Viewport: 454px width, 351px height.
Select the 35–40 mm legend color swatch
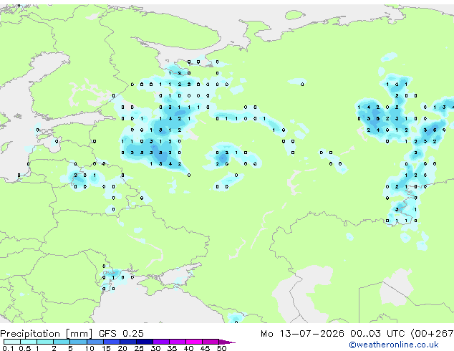(x=178, y=342)
